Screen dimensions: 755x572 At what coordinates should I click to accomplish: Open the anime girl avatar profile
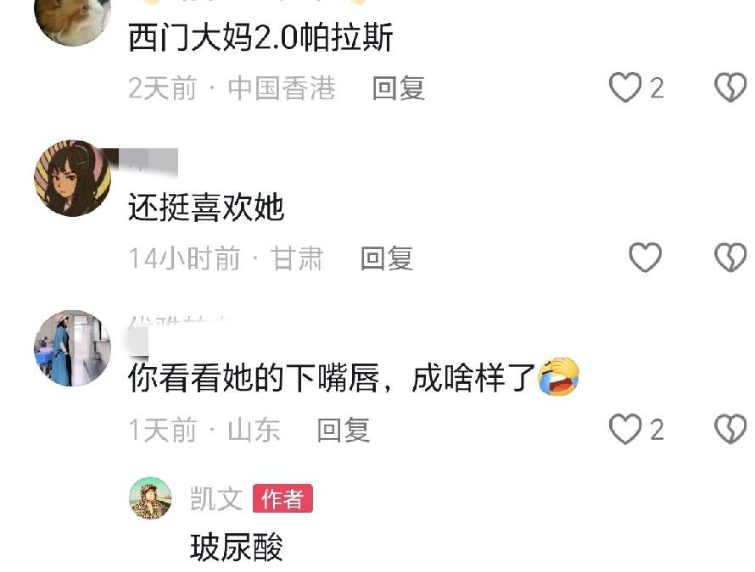pyautogui.click(x=72, y=179)
